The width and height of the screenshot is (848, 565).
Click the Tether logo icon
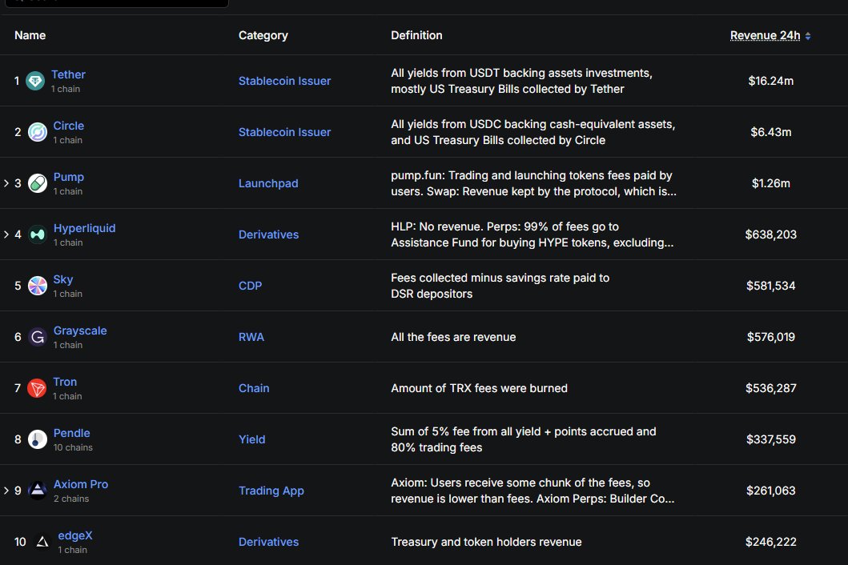pyautogui.click(x=35, y=81)
